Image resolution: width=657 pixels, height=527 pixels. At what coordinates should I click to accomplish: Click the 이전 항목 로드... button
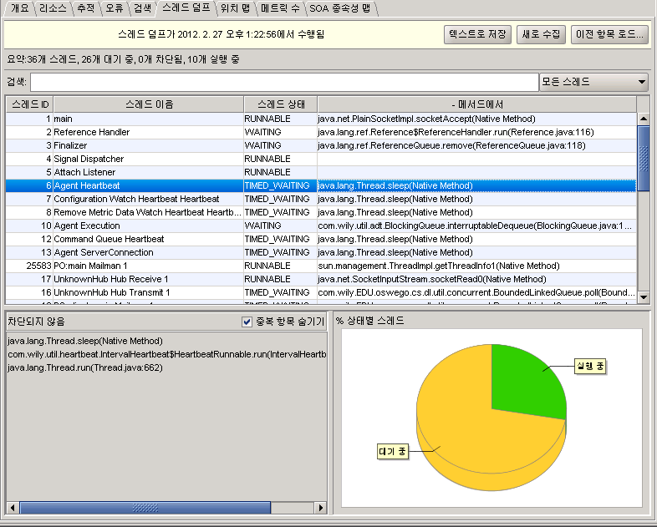pyautogui.click(x=609, y=34)
